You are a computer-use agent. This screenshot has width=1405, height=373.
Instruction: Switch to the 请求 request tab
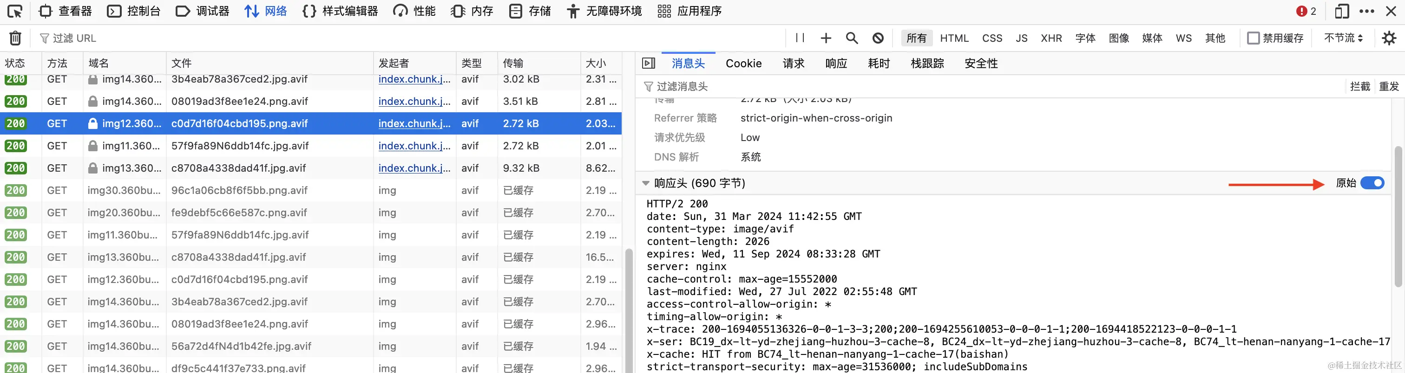coord(793,63)
